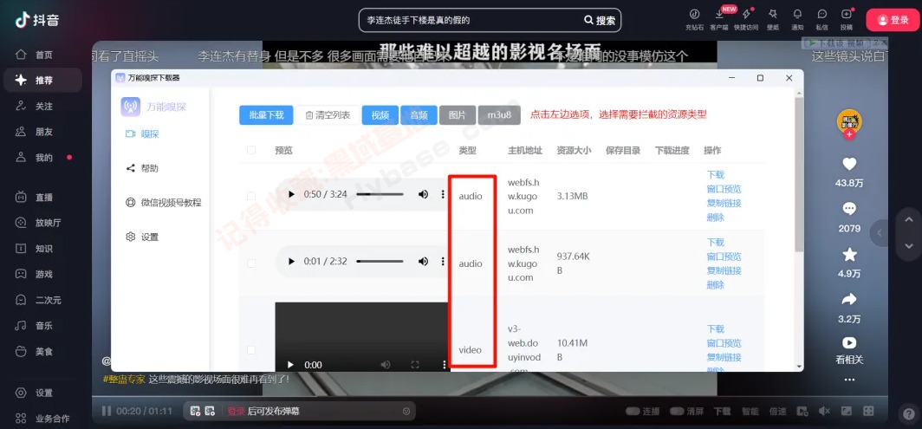Toggle the 视频 resource type filter
The width and height of the screenshot is (922, 429).
(x=380, y=115)
